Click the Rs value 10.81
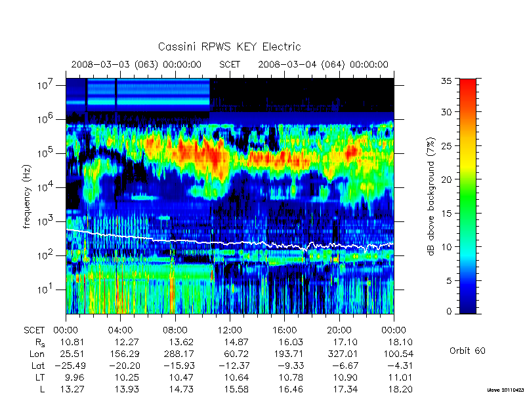The image size is (525, 393). tap(72, 342)
